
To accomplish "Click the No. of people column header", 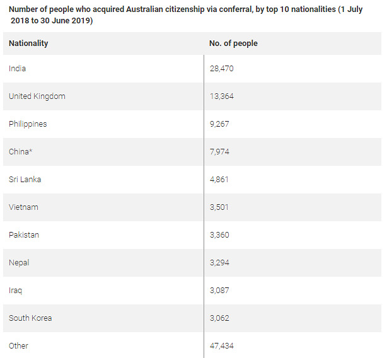I will point(233,43).
